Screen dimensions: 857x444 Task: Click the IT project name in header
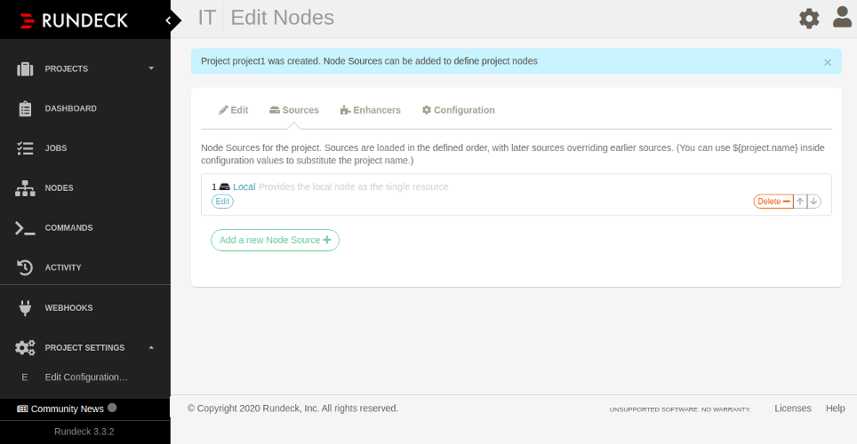tap(206, 18)
